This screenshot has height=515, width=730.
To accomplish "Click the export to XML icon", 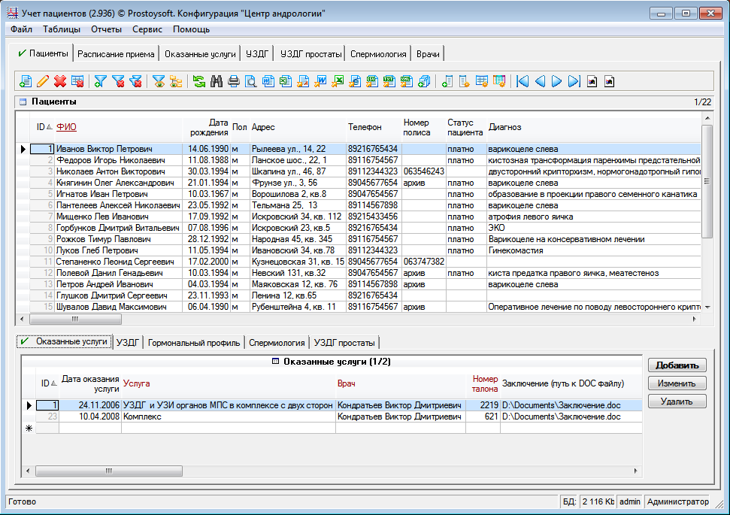I will [x=407, y=81].
